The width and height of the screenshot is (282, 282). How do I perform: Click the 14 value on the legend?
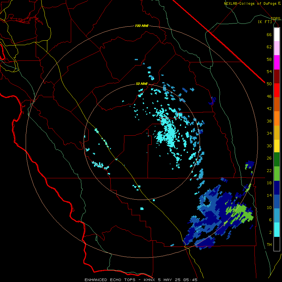[x=269, y=195]
